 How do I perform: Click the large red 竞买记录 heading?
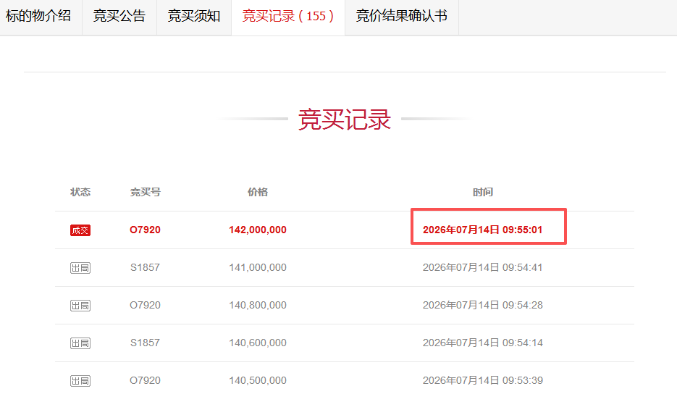pyautogui.click(x=345, y=120)
